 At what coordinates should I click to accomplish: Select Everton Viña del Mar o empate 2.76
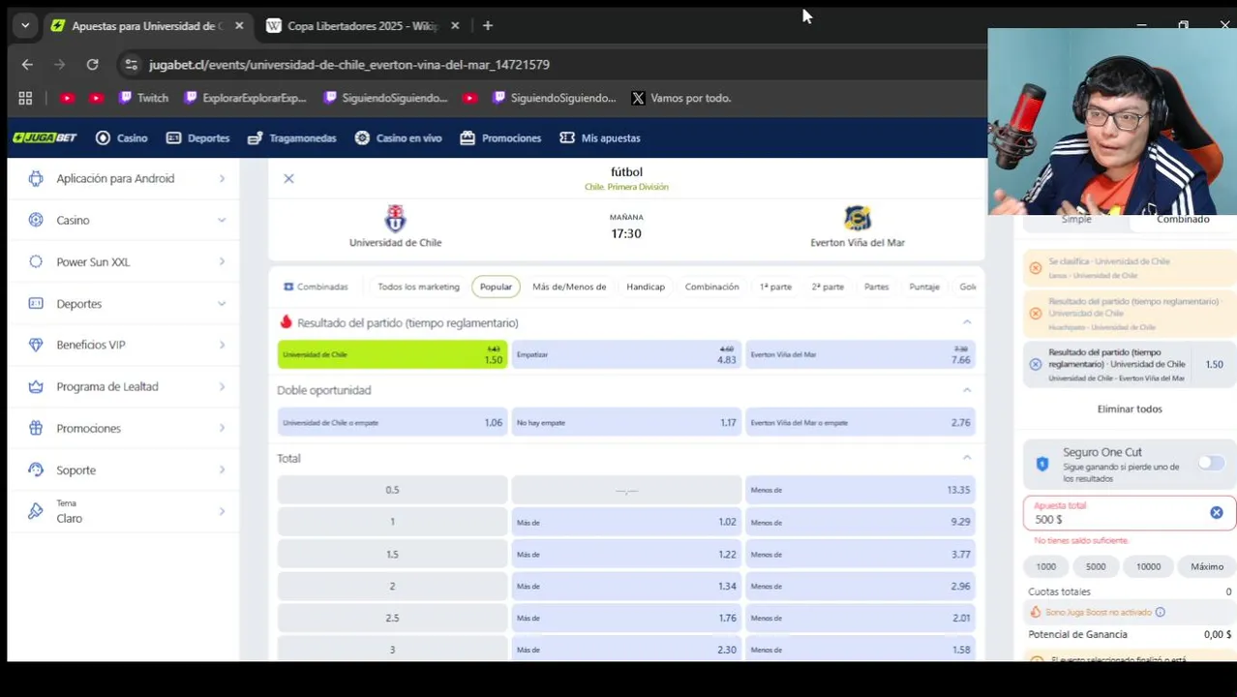pyautogui.click(x=860, y=422)
